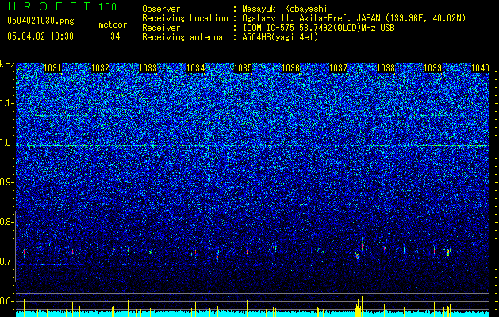Click the 1035 time marker
499x317 pixels.
(243, 68)
